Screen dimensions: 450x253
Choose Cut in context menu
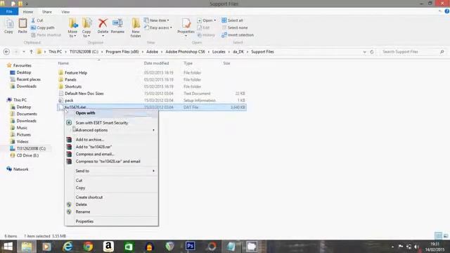tap(111, 181)
